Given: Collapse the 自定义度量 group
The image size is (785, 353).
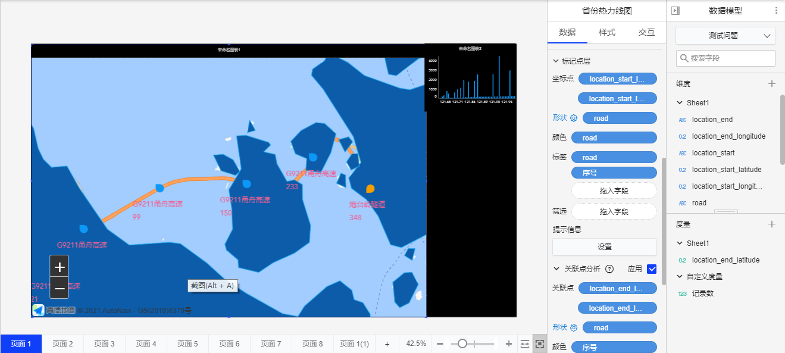Looking at the screenshot, I should click(680, 277).
